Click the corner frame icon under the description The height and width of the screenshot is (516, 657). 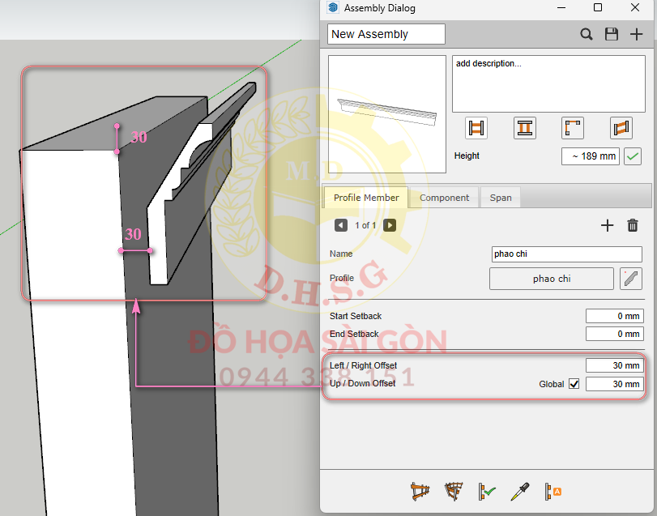point(573,128)
